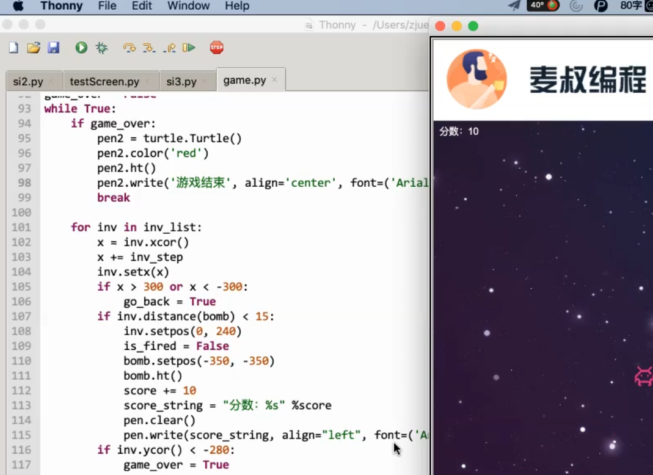
Task: Click '游戏结束' string on line 98
Action: pos(200,183)
